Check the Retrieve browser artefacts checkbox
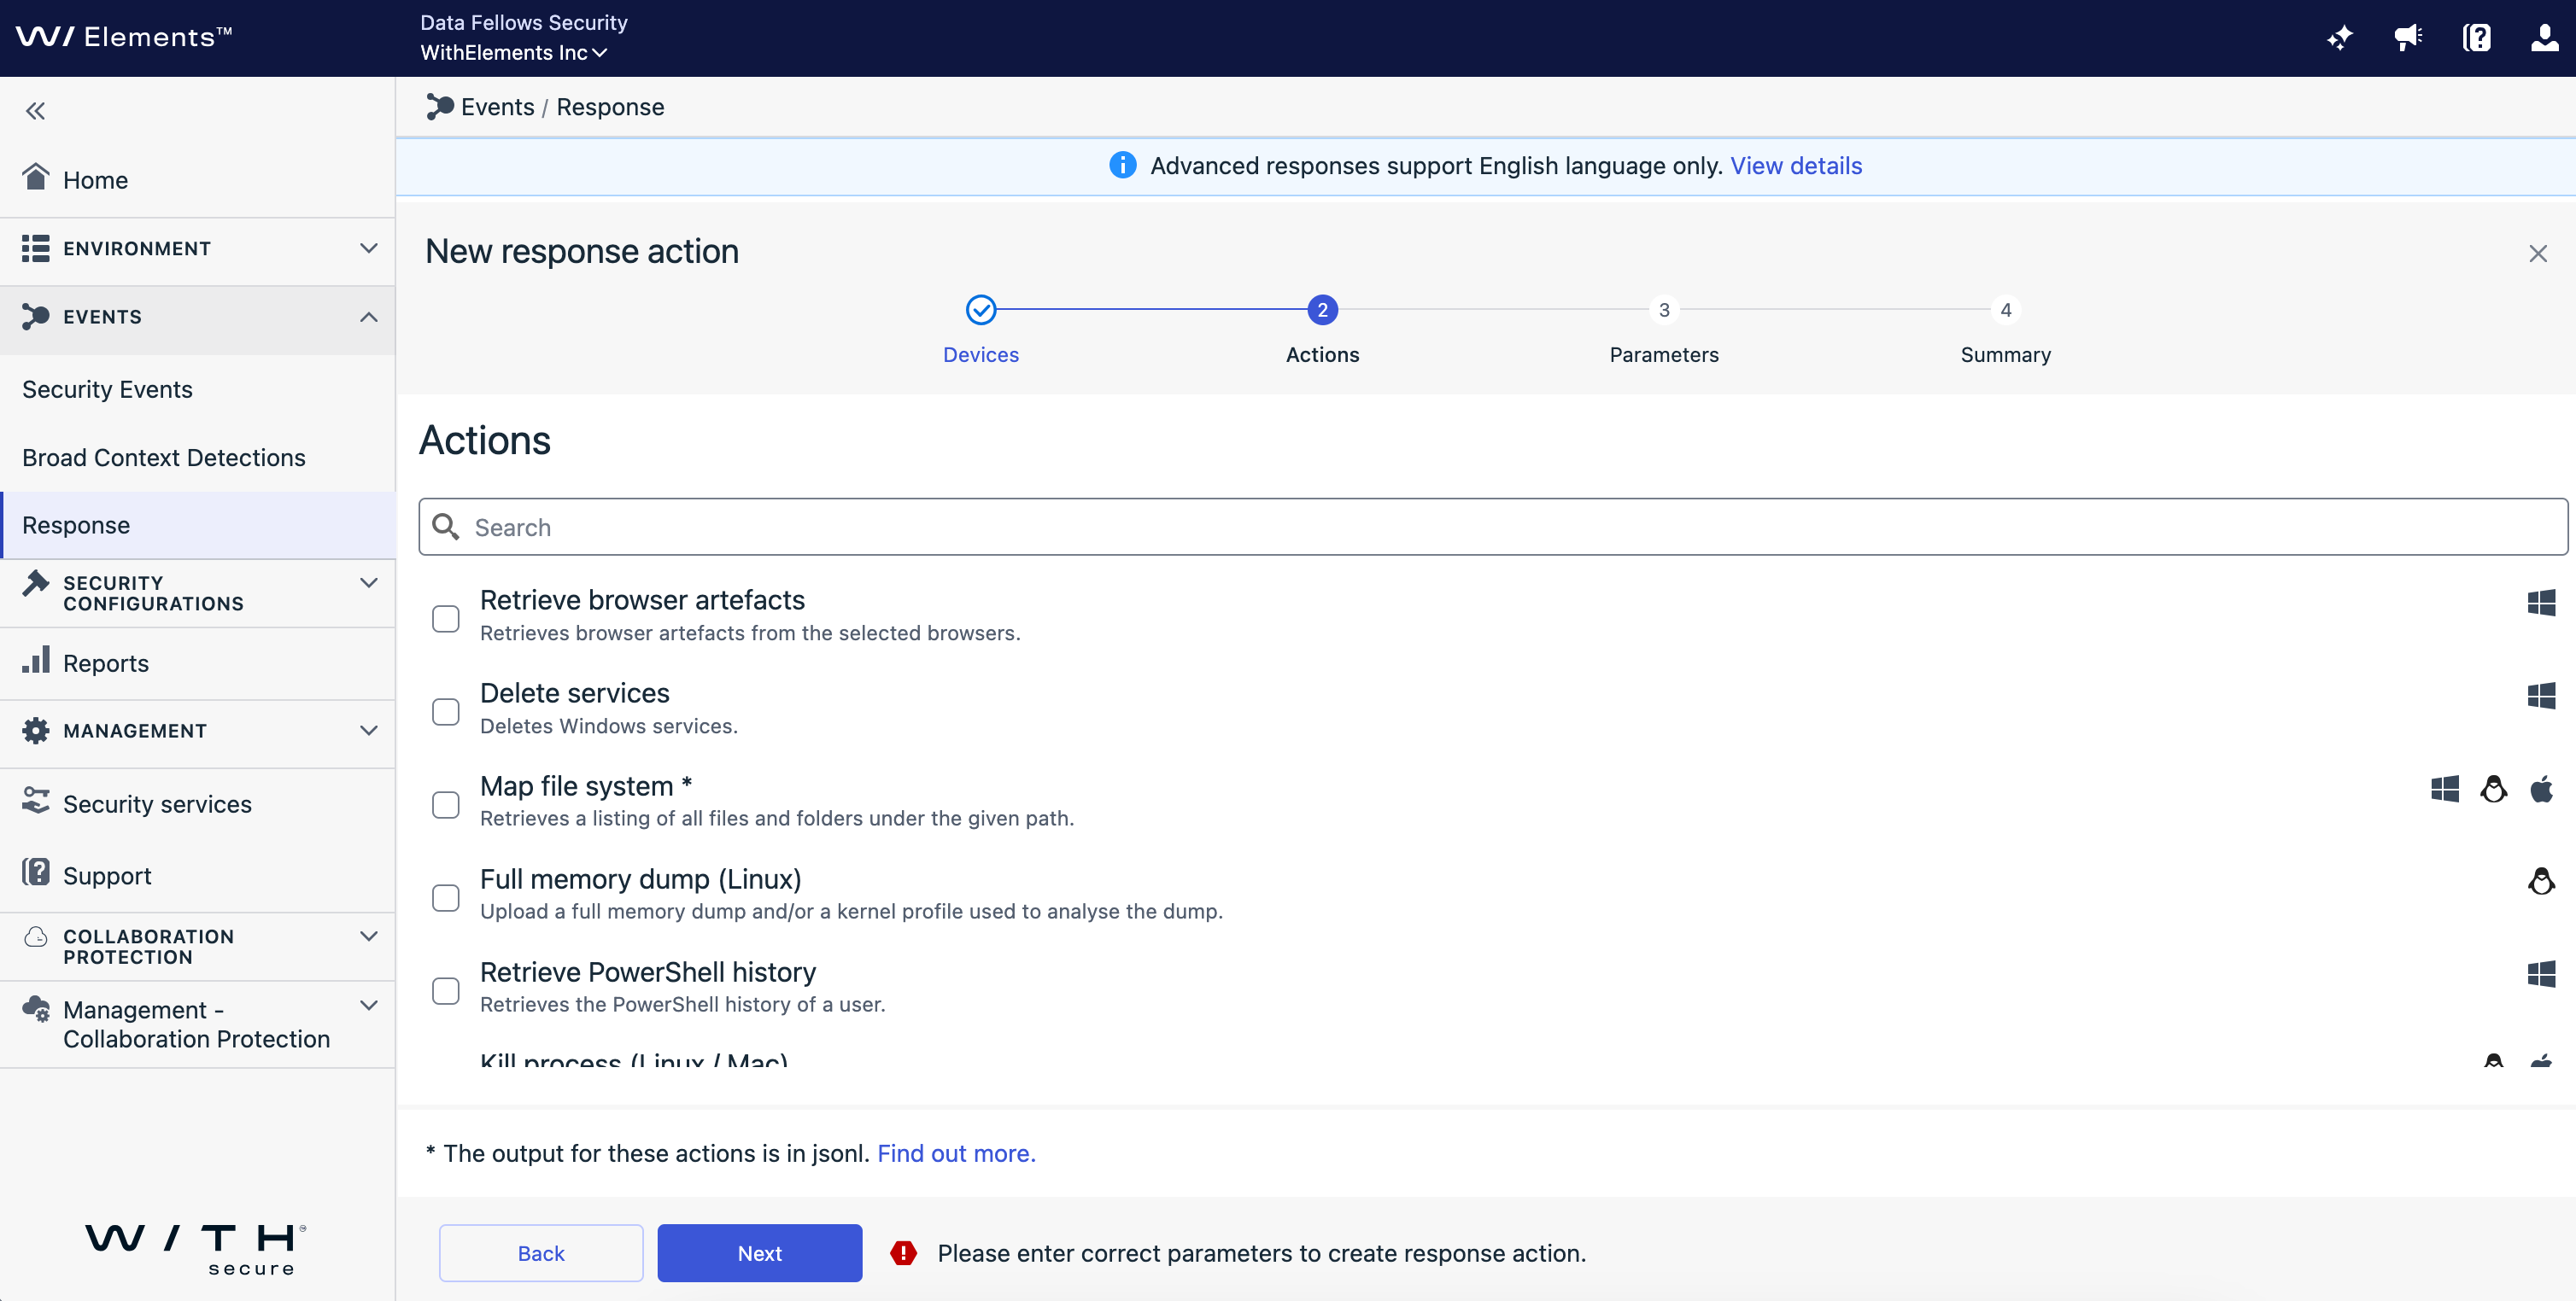2576x1301 pixels. pos(446,619)
